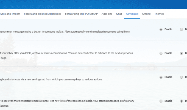Image resolution: width=187 pixels, height=110 pixels.
Task: Select Disable radio for remapping keyboard shortcuts
Action: (182, 77)
